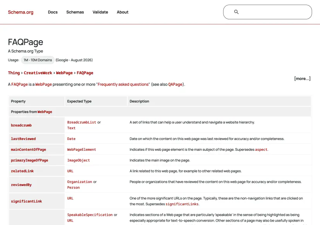Viewport: 320px width, 225px height.
Task: Open the About menu item
Action: pos(123,12)
